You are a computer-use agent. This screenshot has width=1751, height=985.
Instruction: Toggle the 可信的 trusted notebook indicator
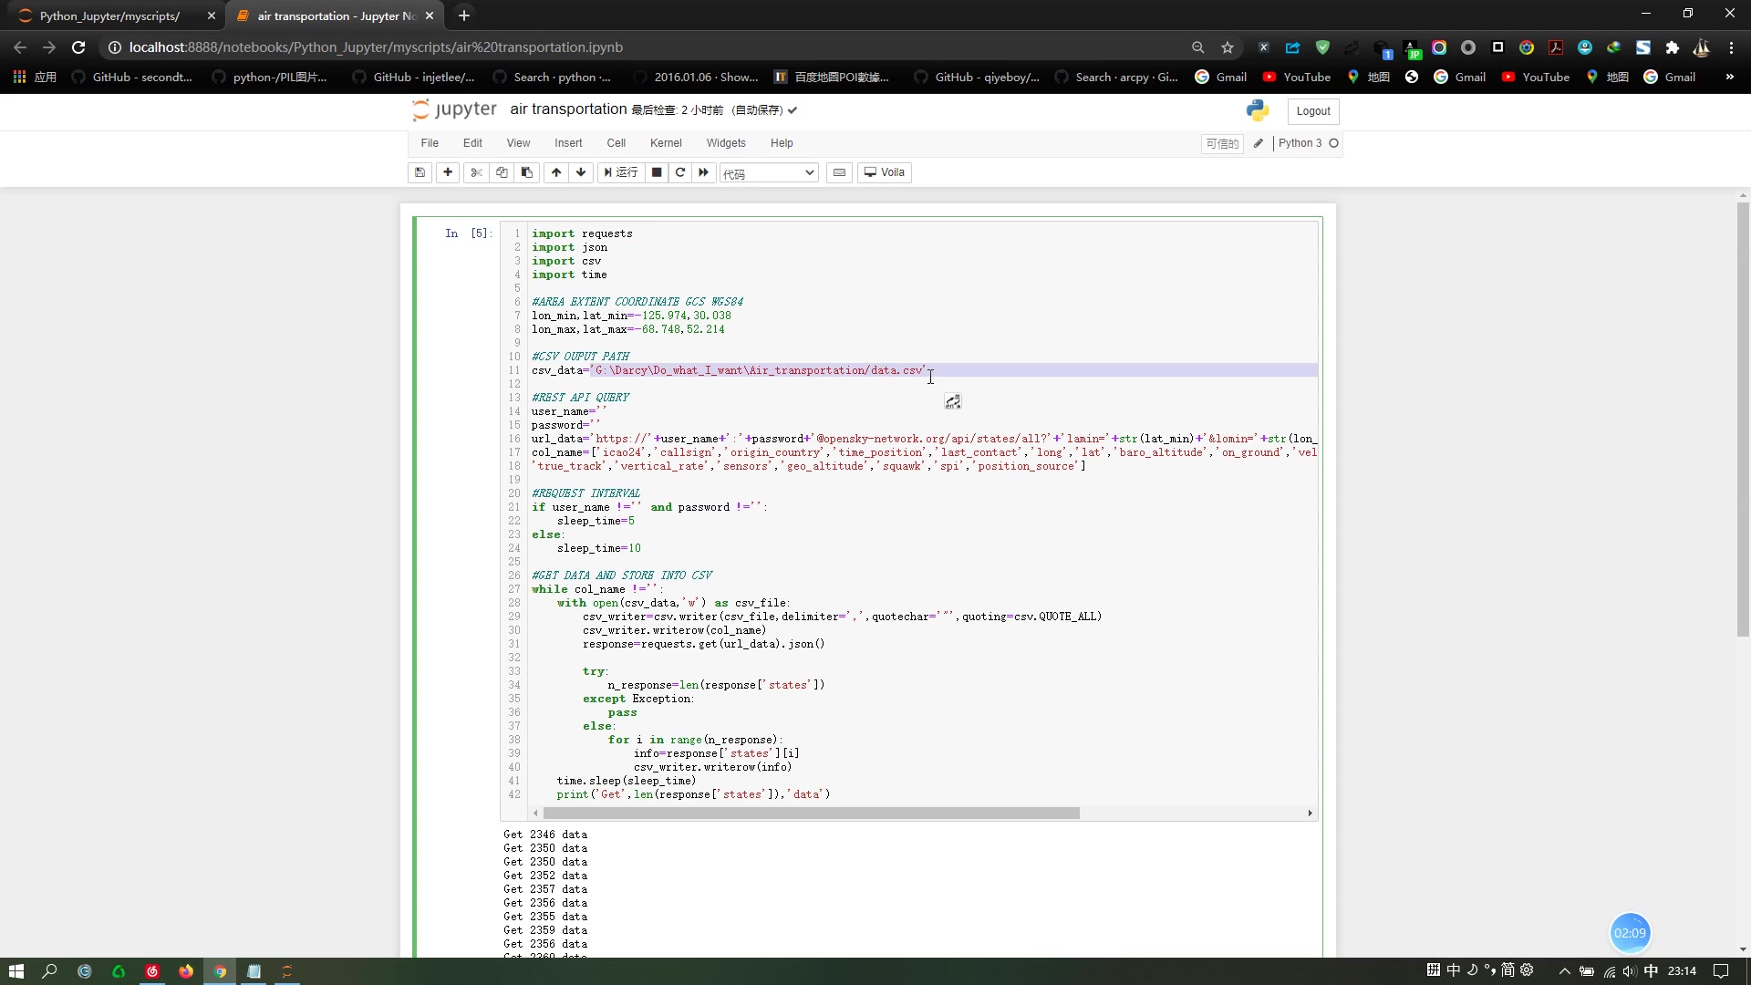click(1222, 143)
